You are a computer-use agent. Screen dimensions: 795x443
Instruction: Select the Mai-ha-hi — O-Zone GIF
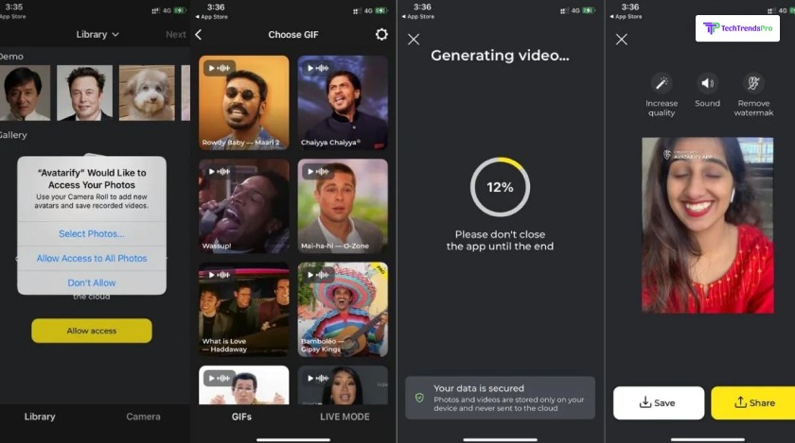pos(343,206)
